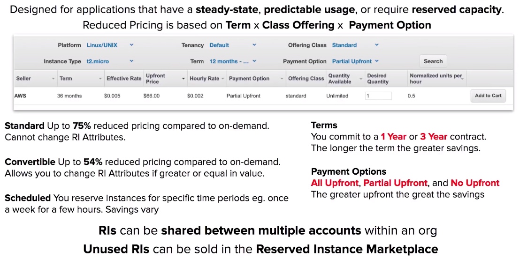Click the Term column sort arrow
Image resolution: width=520 pixels, height=259 pixels.
(100, 79)
